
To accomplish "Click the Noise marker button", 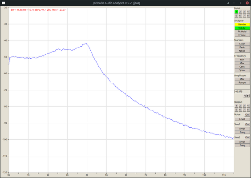I will click(242, 51).
